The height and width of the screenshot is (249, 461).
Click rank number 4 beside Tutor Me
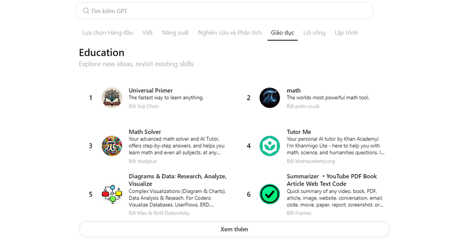pyautogui.click(x=249, y=146)
